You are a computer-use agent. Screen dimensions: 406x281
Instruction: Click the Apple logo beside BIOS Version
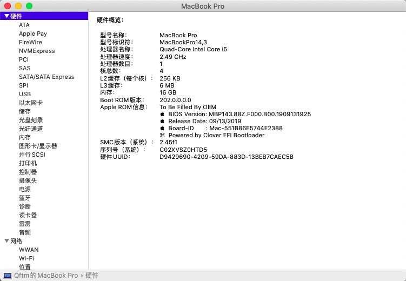click(x=162, y=114)
